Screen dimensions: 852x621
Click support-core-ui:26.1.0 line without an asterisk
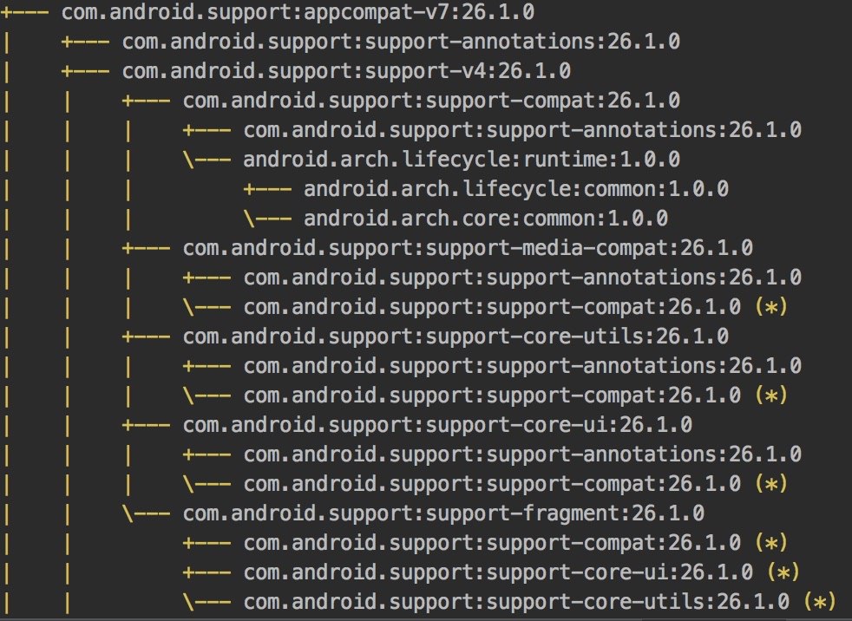pos(437,425)
